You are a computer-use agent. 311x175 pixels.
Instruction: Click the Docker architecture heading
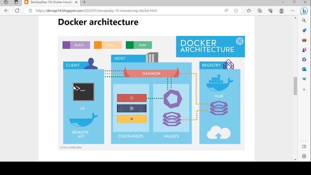pyautogui.click(x=98, y=22)
